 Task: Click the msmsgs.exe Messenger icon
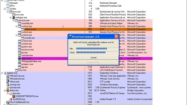click(x=8, y=85)
